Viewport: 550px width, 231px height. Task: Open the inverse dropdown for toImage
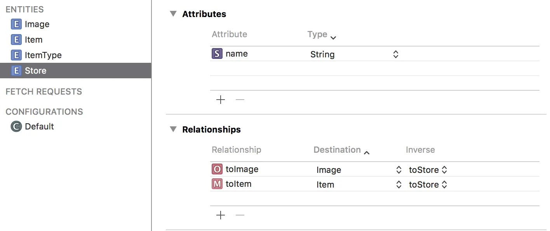click(x=444, y=170)
